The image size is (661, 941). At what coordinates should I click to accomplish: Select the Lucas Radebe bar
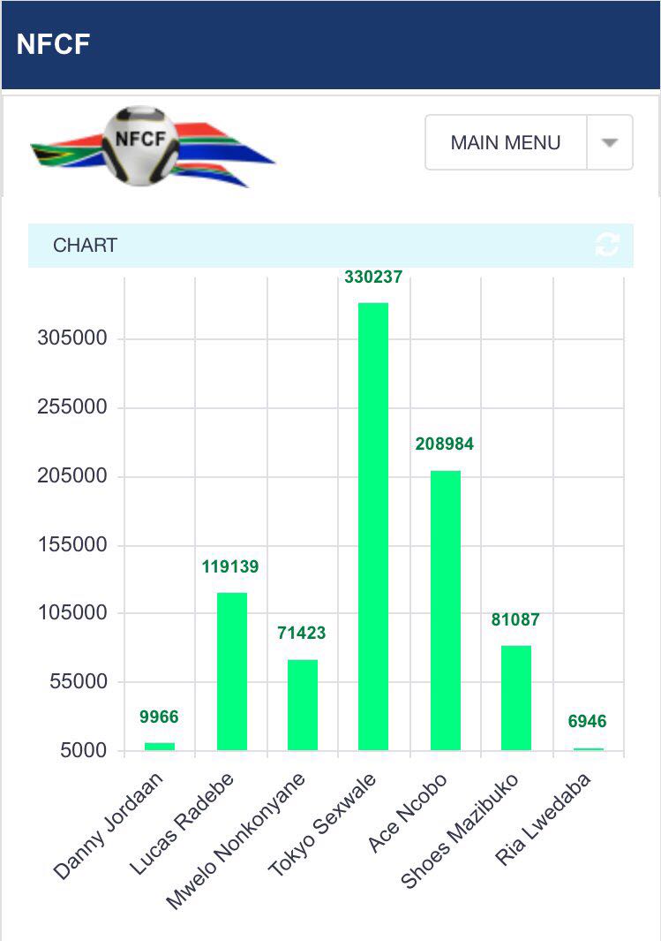232,671
